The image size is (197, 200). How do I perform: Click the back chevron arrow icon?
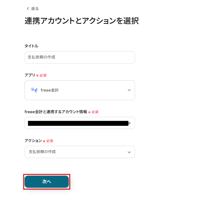click(28, 9)
